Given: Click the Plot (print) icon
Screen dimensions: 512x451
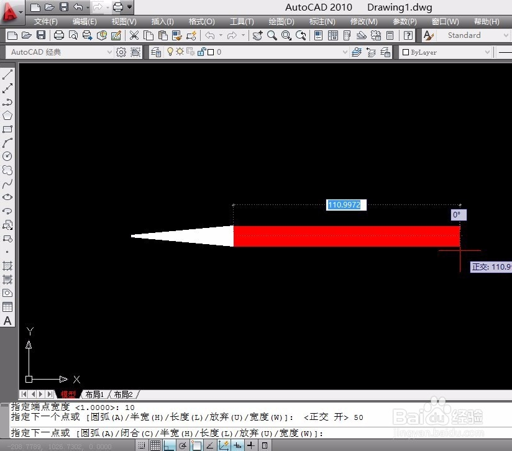Looking at the screenshot, I should pyautogui.click(x=59, y=35).
